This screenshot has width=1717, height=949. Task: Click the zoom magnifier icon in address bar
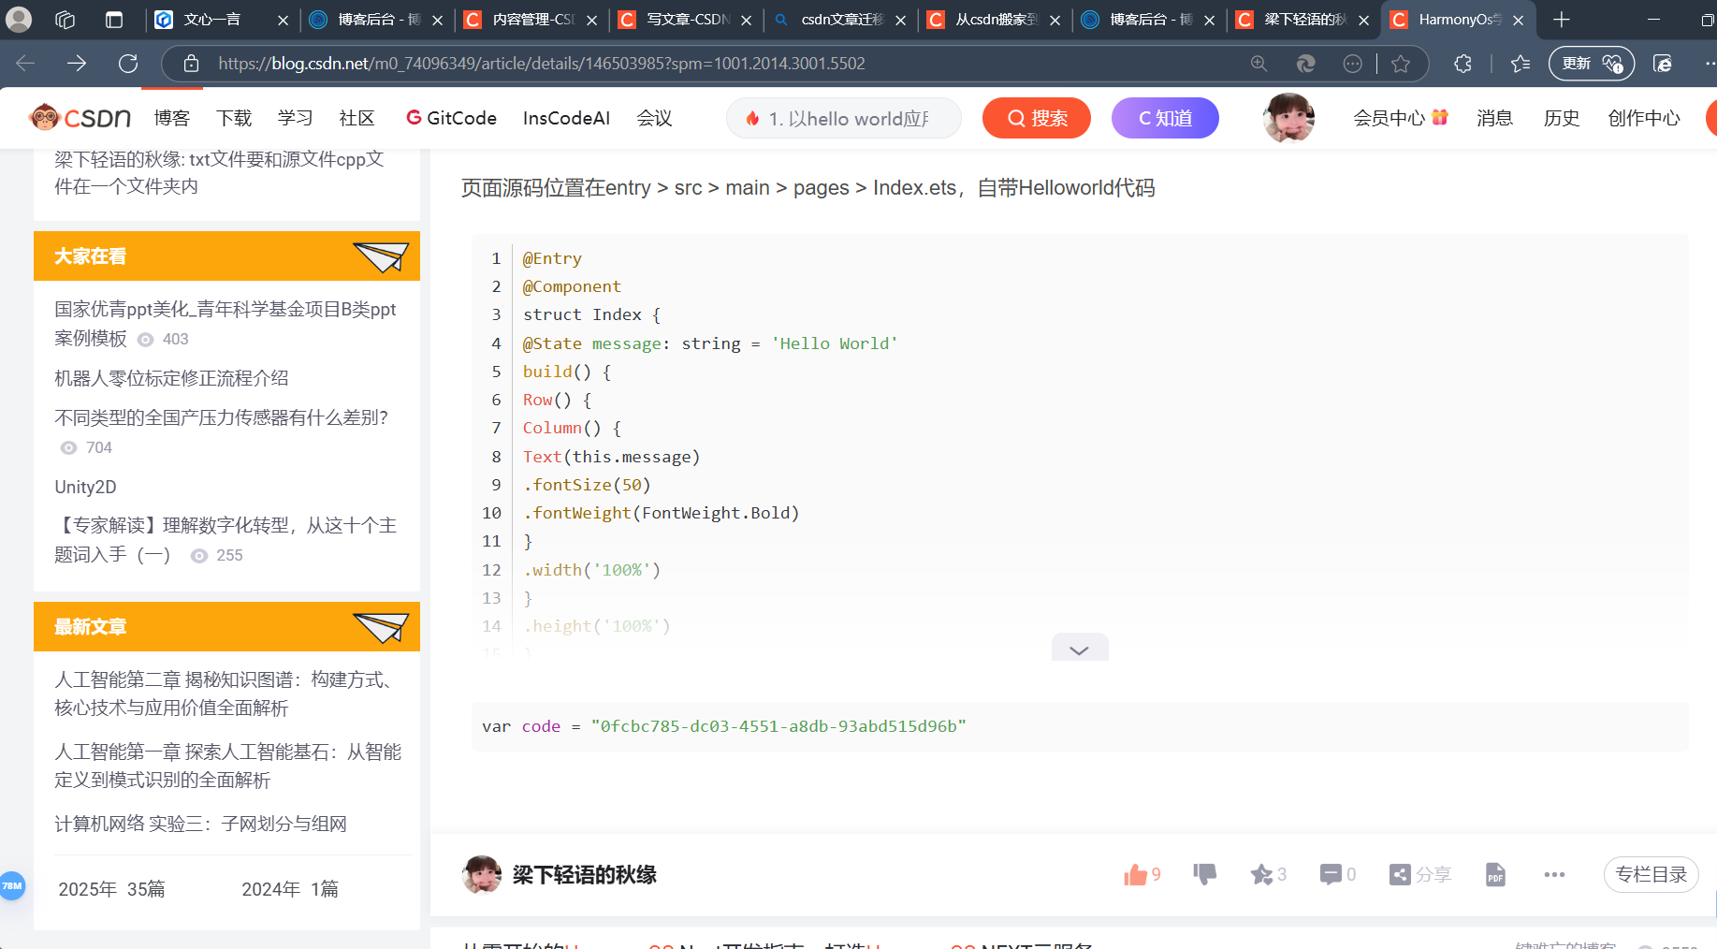(x=1259, y=63)
